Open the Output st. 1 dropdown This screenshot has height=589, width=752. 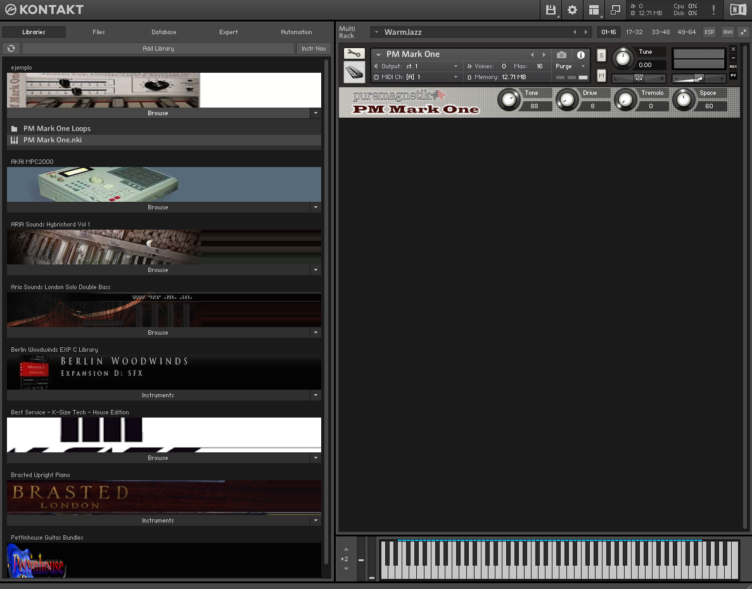coord(456,66)
